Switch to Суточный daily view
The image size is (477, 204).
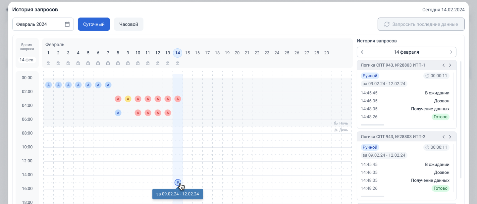pos(94,24)
